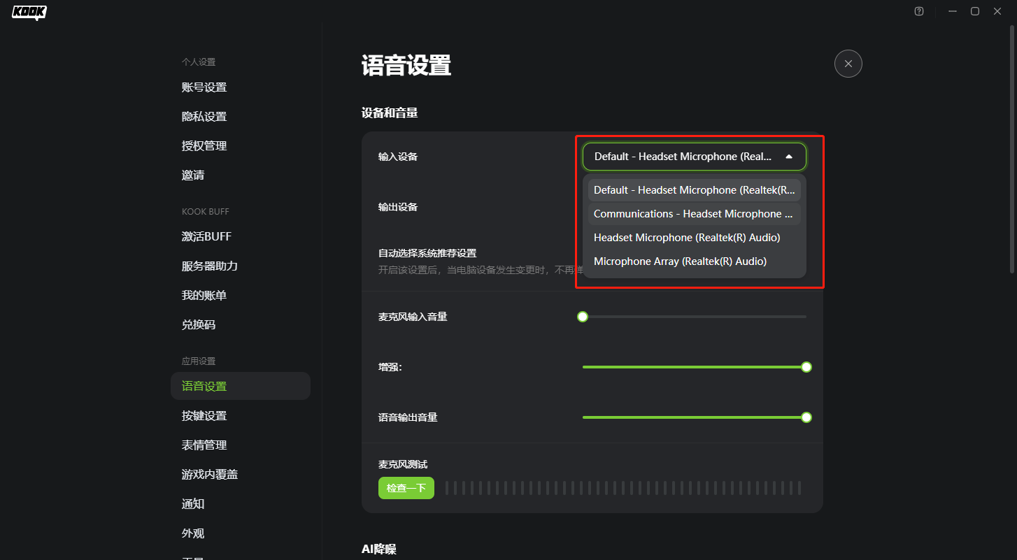The width and height of the screenshot is (1017, 560).
Task: Collapse the 输入设备 dropdown field
Action: pyautogui.click(x=695, y=157)
